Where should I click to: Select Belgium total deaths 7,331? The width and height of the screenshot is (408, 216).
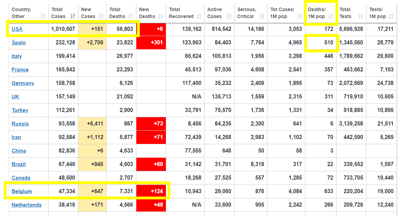[x=126, y=191]
